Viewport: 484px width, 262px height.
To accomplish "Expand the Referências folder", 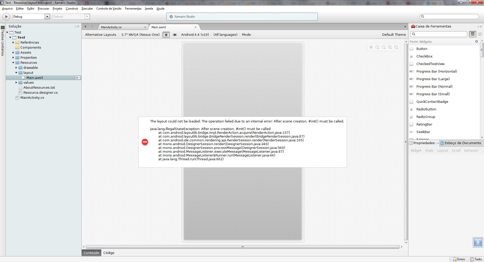I will tap(13, 43).
